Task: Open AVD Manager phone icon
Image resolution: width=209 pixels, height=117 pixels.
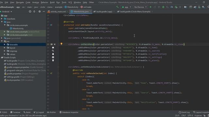Action: (x=199, y=7)
